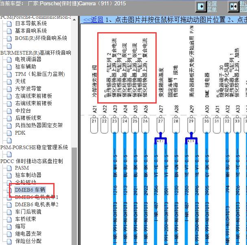Click the left panel vertical scrollbar thumb
This screenshot has height=245, width=247.
tap(74, 196)
